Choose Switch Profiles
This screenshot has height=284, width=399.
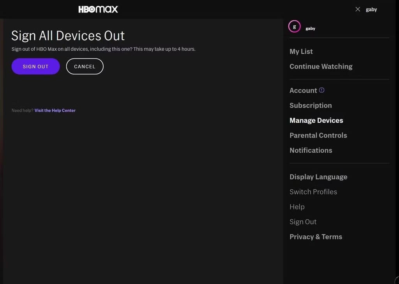click(x=313, y=192)
